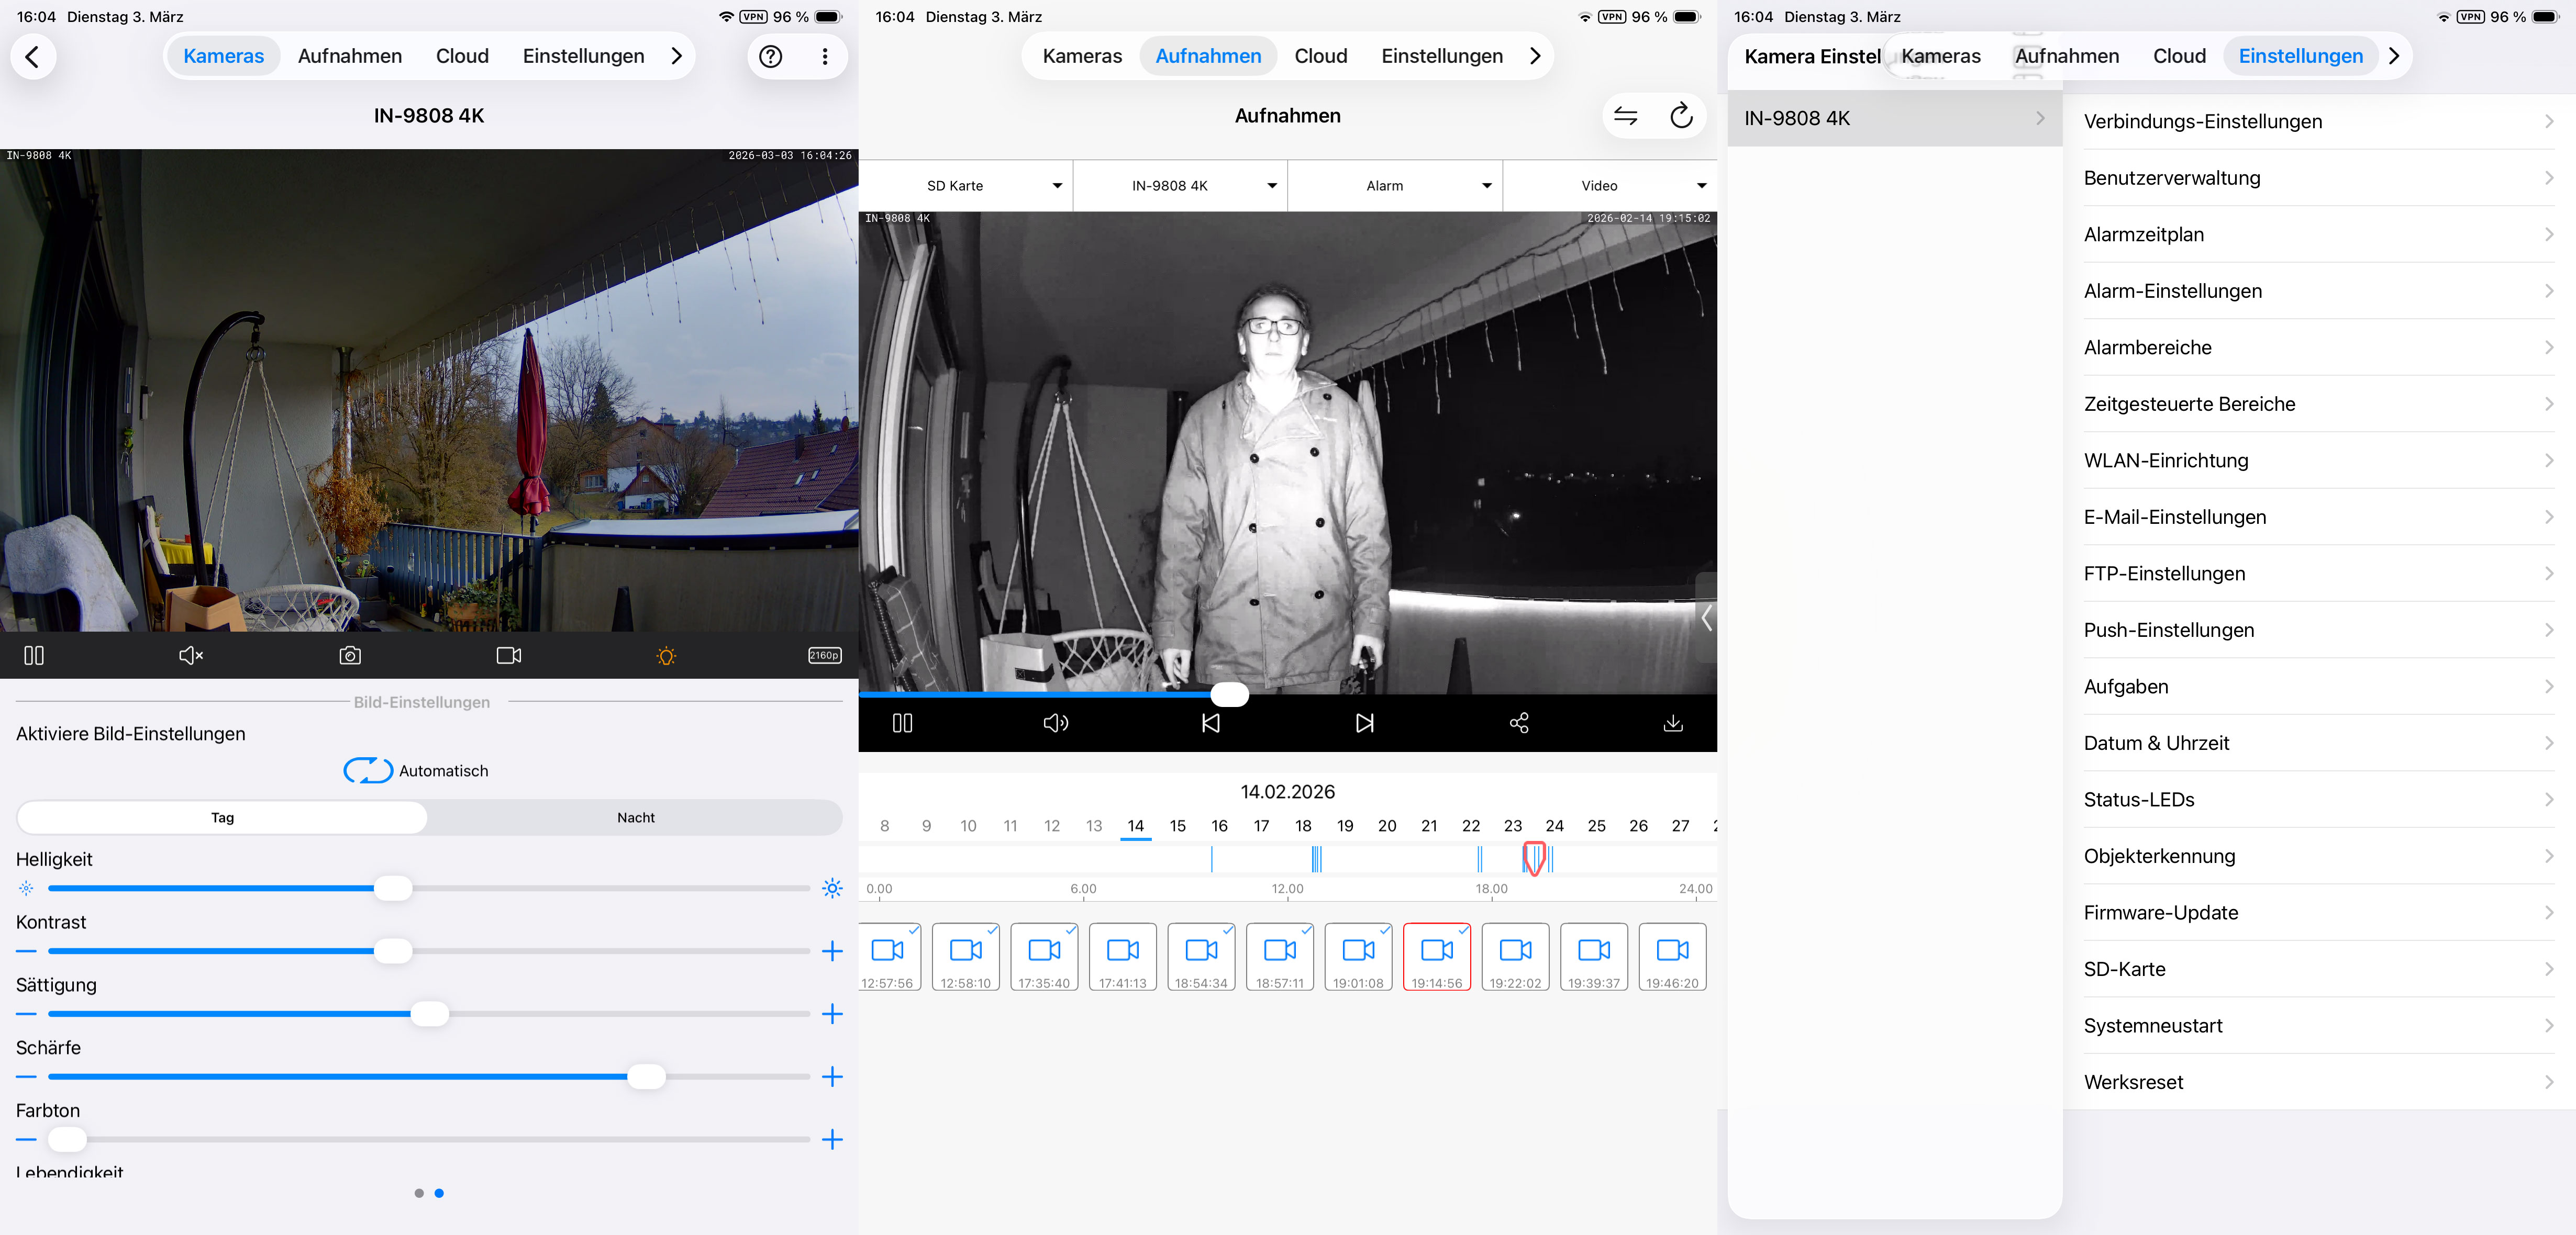Open help question mark icon
The image size is (2576, 1235).
[x=770, y=56]
